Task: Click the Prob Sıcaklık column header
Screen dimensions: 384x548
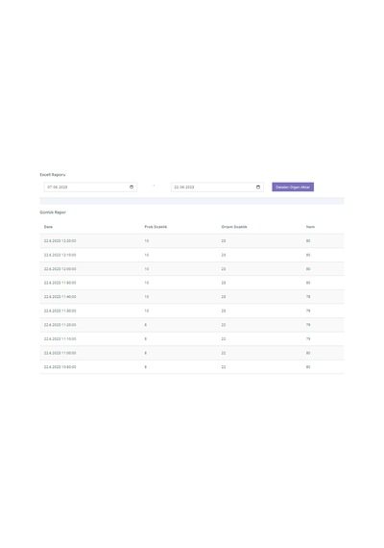Action: pyautogui.click(x=156, y=227)
